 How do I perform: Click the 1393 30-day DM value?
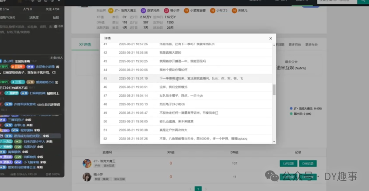point(170,22)
